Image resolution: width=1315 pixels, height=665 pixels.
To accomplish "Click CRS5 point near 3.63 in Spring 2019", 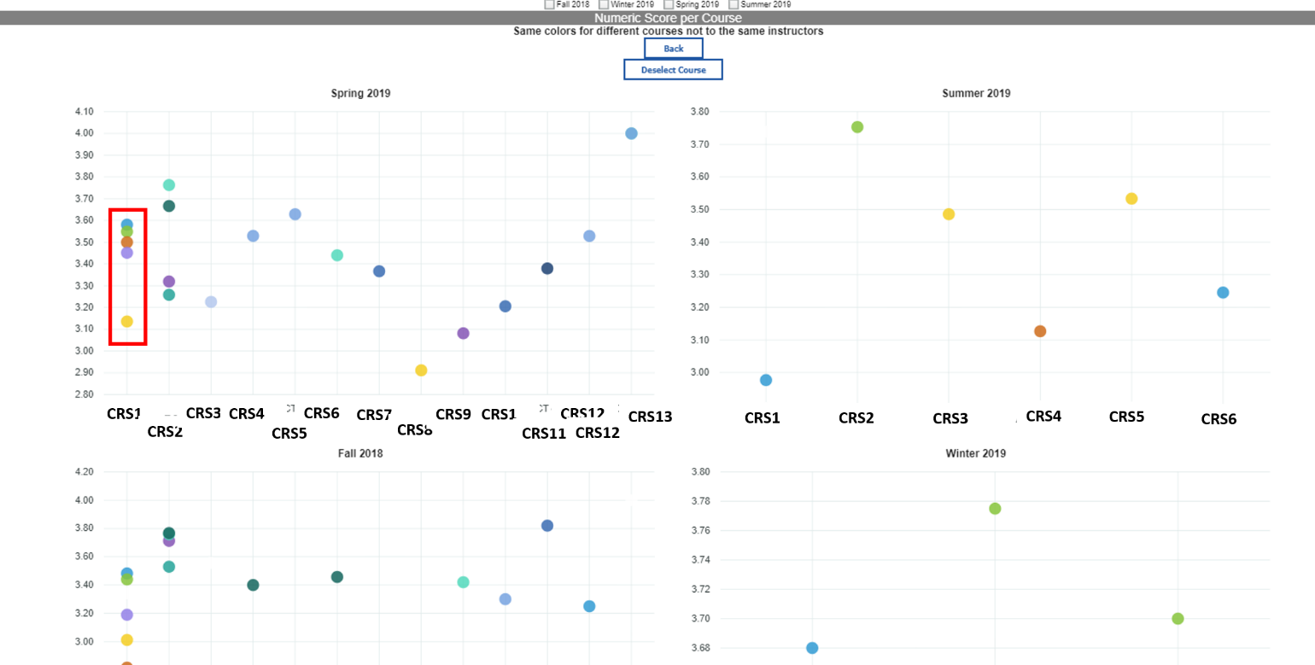I will tap(295, 214).
